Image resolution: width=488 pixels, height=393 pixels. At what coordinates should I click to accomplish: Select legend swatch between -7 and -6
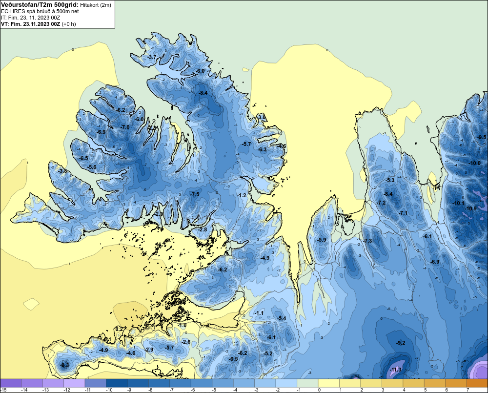tap(180, 383)
